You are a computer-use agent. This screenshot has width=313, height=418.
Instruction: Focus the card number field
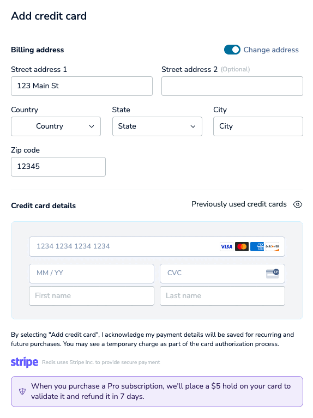(157, 246)
